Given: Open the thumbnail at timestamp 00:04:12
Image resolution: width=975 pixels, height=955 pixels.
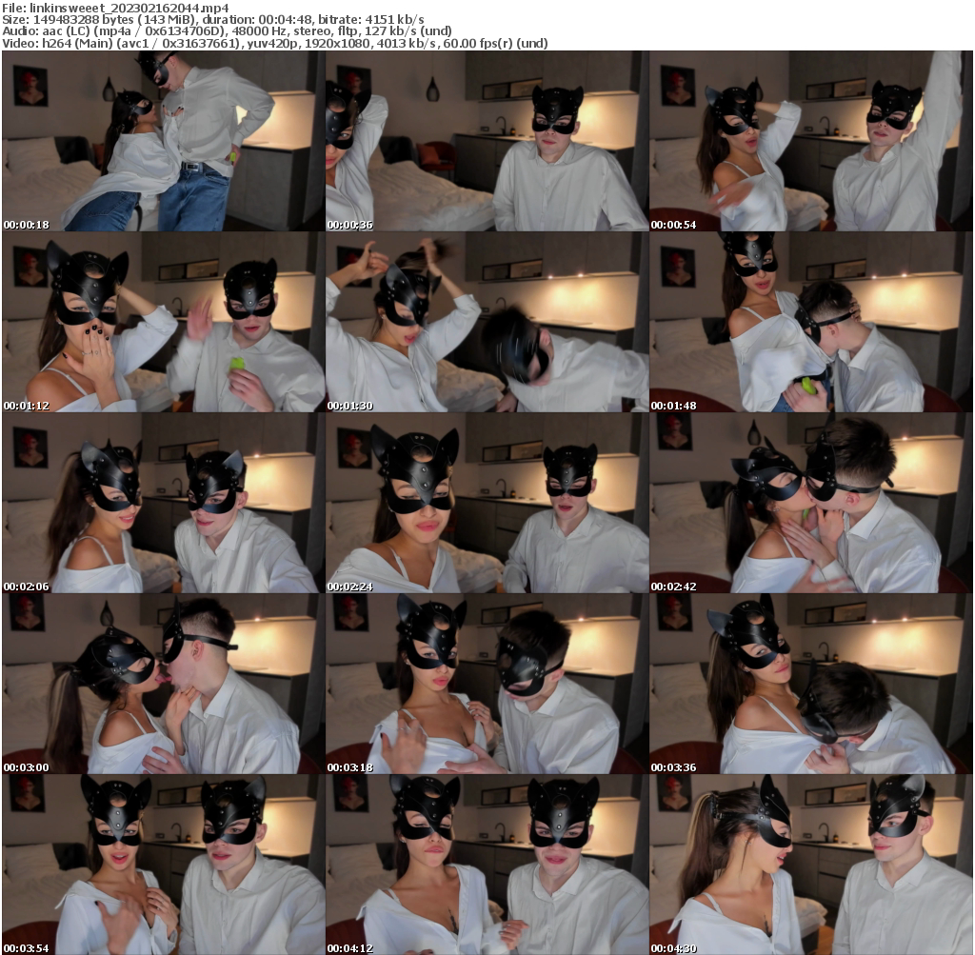Looking at the screenshot, I should tap(487, 865).
